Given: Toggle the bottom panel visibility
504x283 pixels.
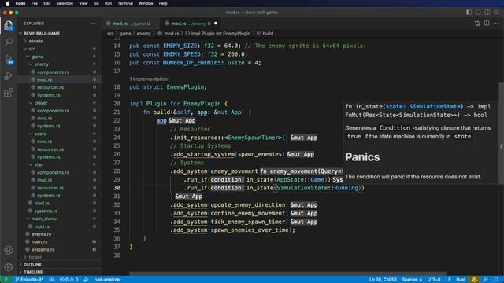Looking at the screenshot, I should 478,13.
